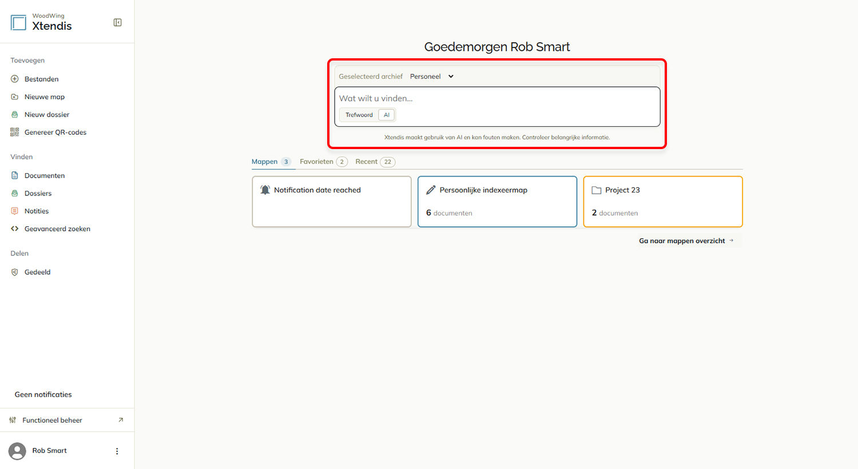858x469 pixels.
Task: Switch to the Favorieten tab
Action: point(323,162)
